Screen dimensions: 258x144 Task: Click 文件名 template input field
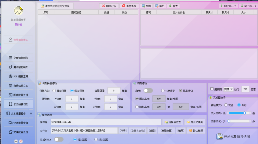pyautogui.click(x=84, y=131)
